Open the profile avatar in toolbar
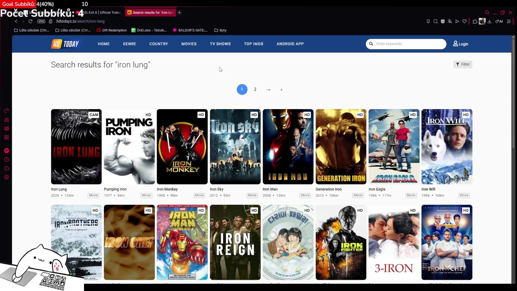 point(482,21)
